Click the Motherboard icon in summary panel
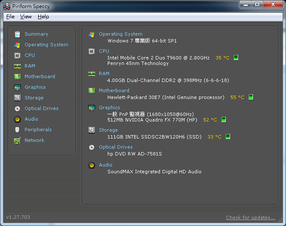The width and height of the screenshot is (286, 226). point(92,91)
